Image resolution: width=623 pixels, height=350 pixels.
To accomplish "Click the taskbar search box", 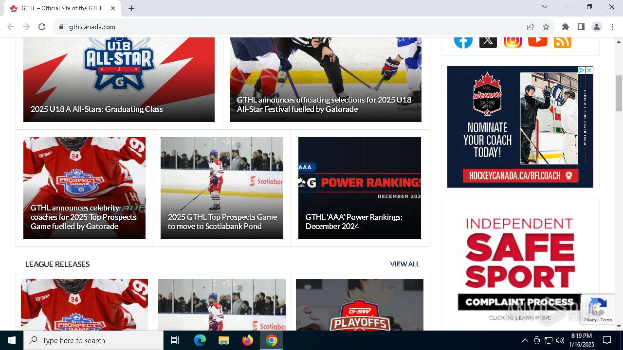I will click(x=93, y=340).
